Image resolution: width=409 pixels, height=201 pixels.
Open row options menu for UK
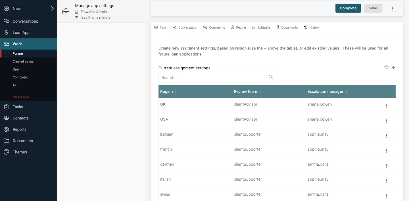tap(386, 106)
